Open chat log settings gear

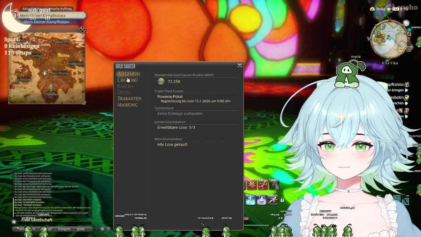[102, 229]
